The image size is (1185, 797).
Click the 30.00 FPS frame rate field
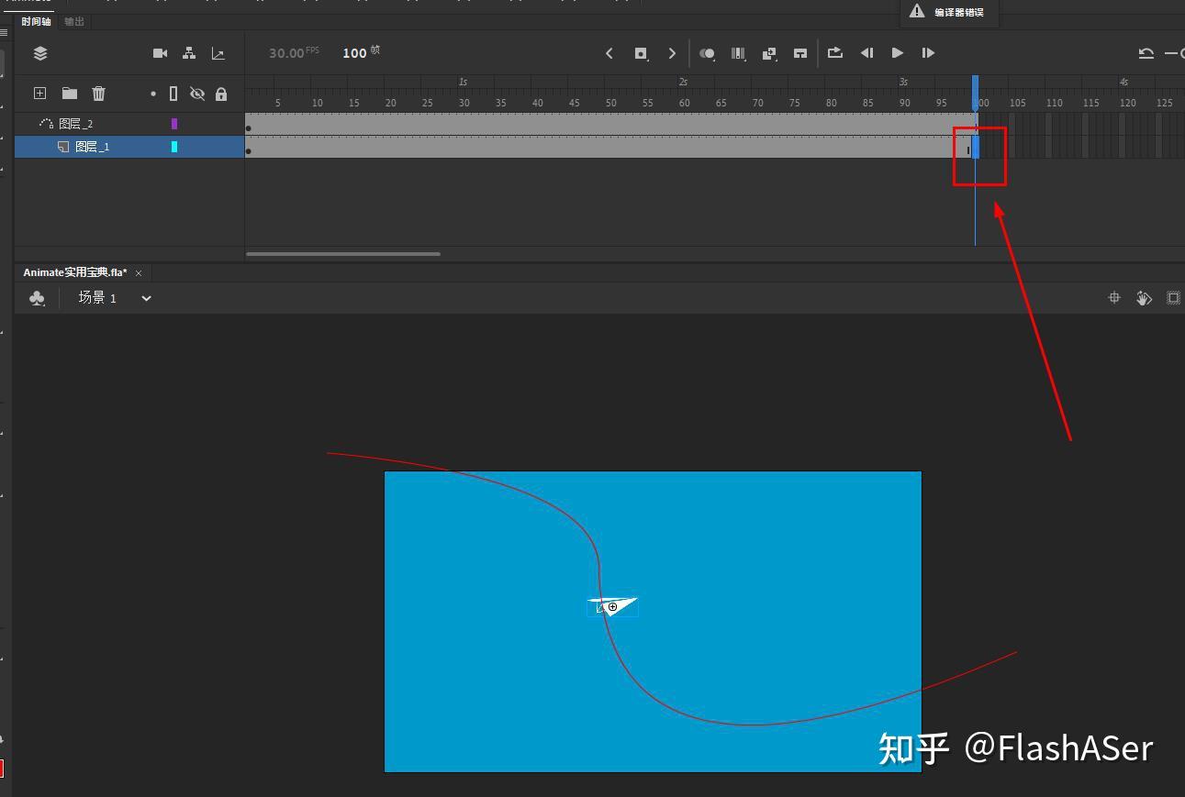294,53
